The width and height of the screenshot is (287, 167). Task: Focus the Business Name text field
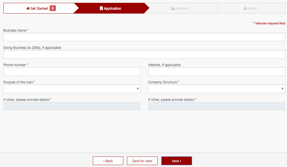[144, 37]
